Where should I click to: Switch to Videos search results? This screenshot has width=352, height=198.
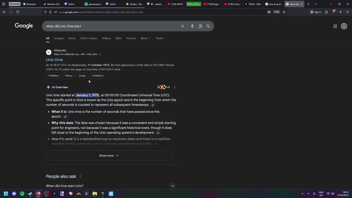(x=106, y=38)
